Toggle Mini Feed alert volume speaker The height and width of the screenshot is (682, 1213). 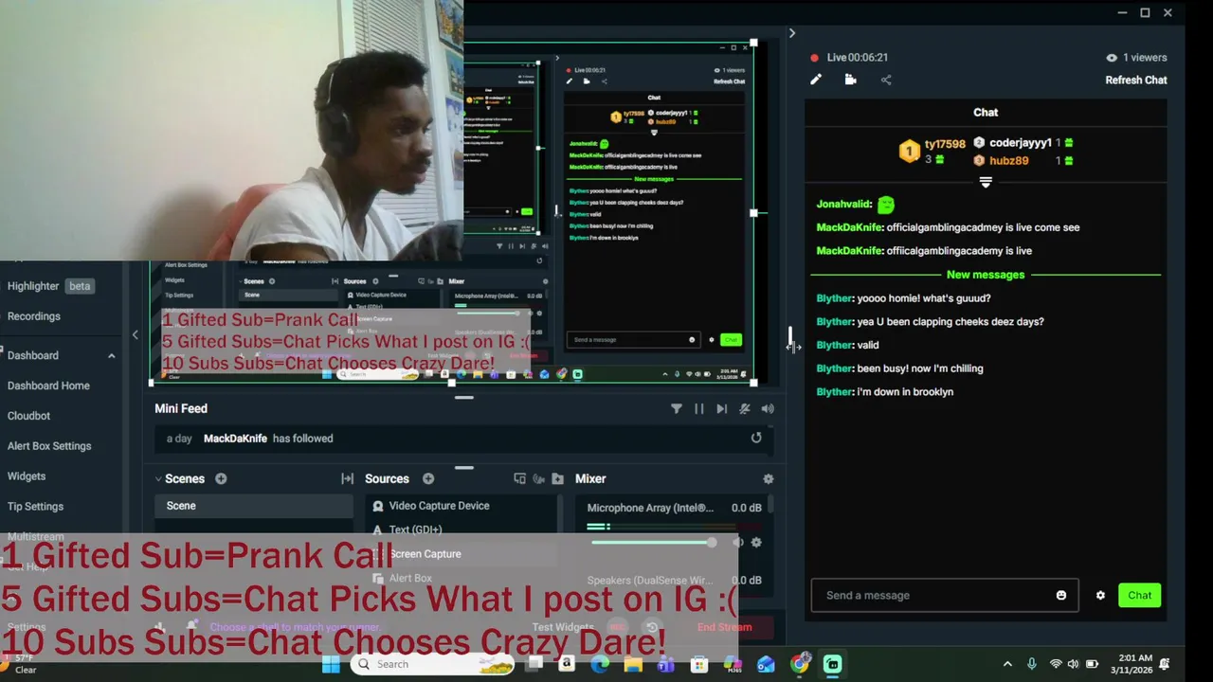(x=767, y=408)
